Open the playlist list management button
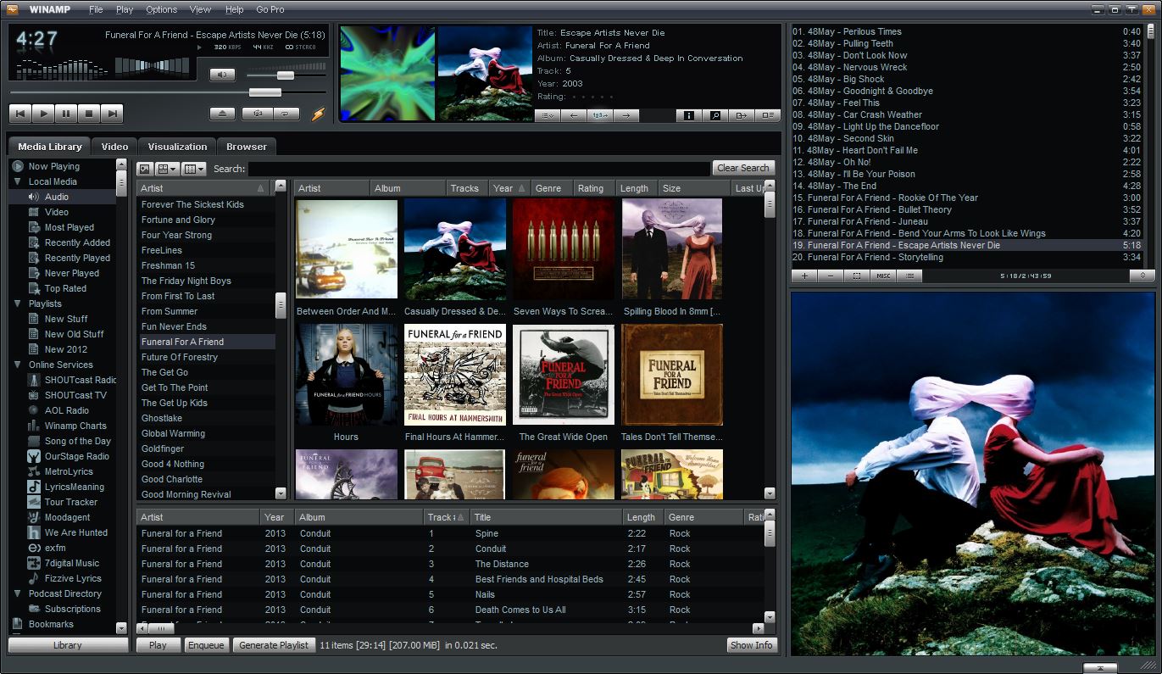Screen dimensions: 1162x674 point(909,276)
